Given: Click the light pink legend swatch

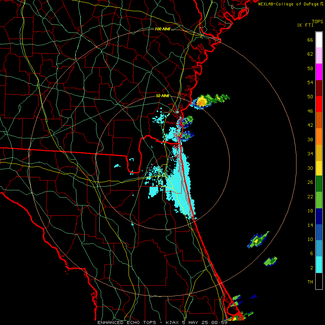Looking at the screenshot, I should point(319,55).
